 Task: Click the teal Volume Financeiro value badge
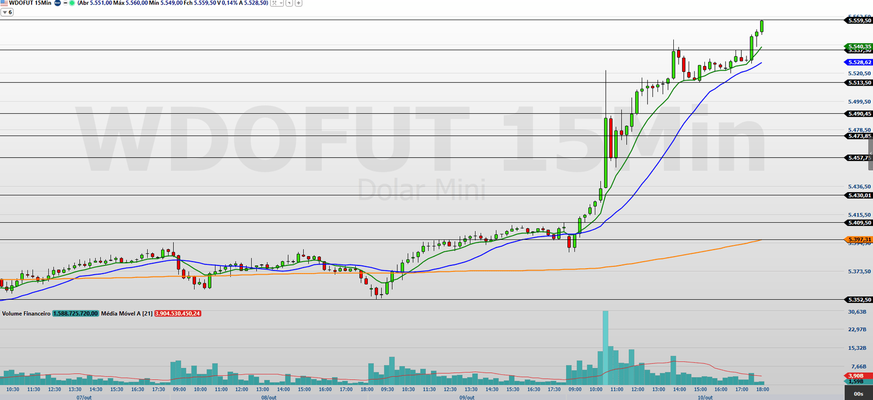tap(75, 313)
